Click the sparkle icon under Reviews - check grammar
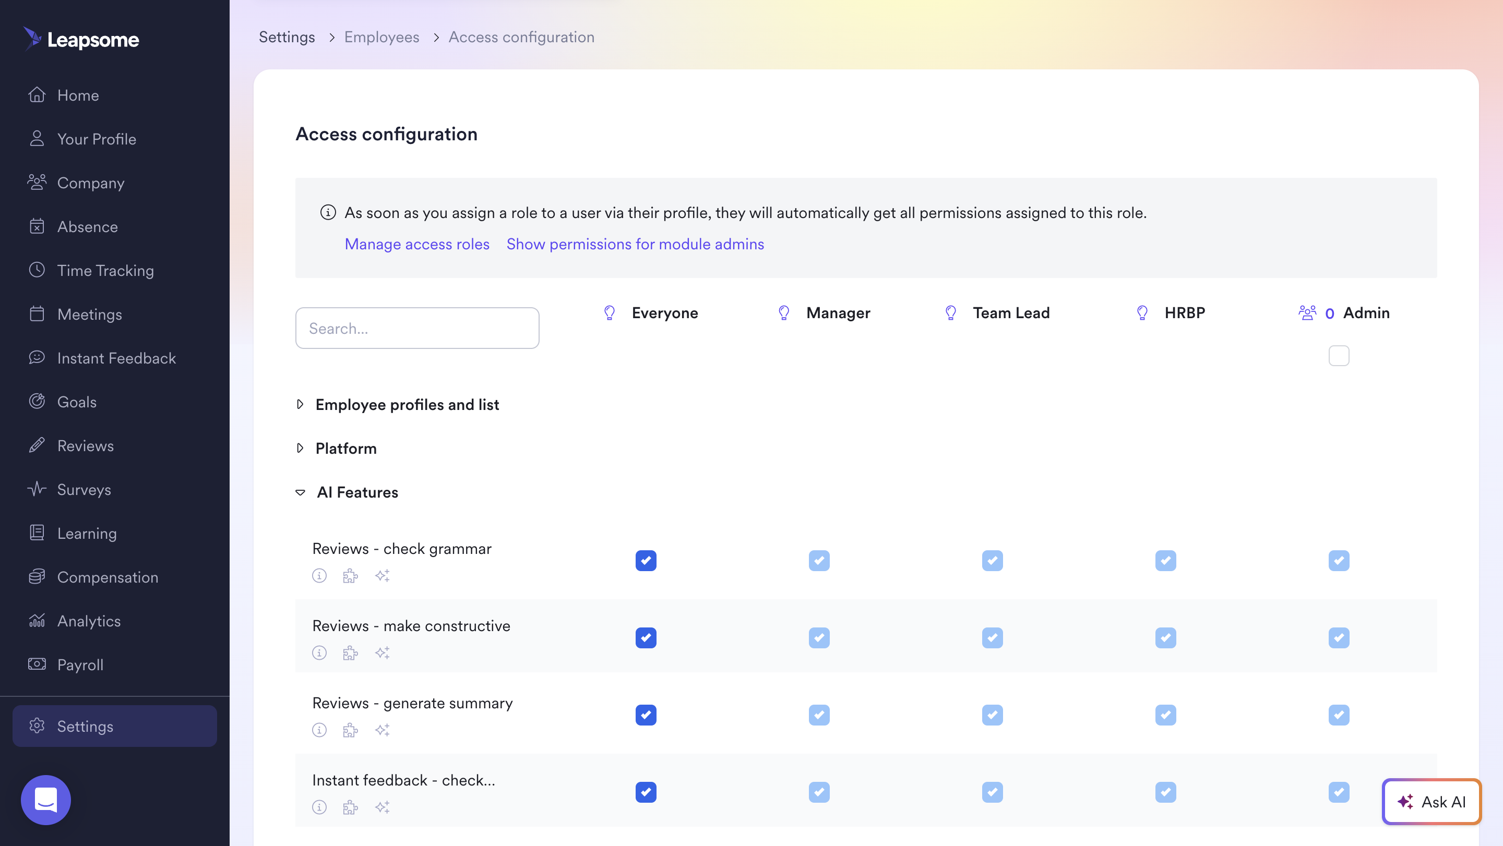The height and width of the screenshot is (846, 1503). [382, 576]
